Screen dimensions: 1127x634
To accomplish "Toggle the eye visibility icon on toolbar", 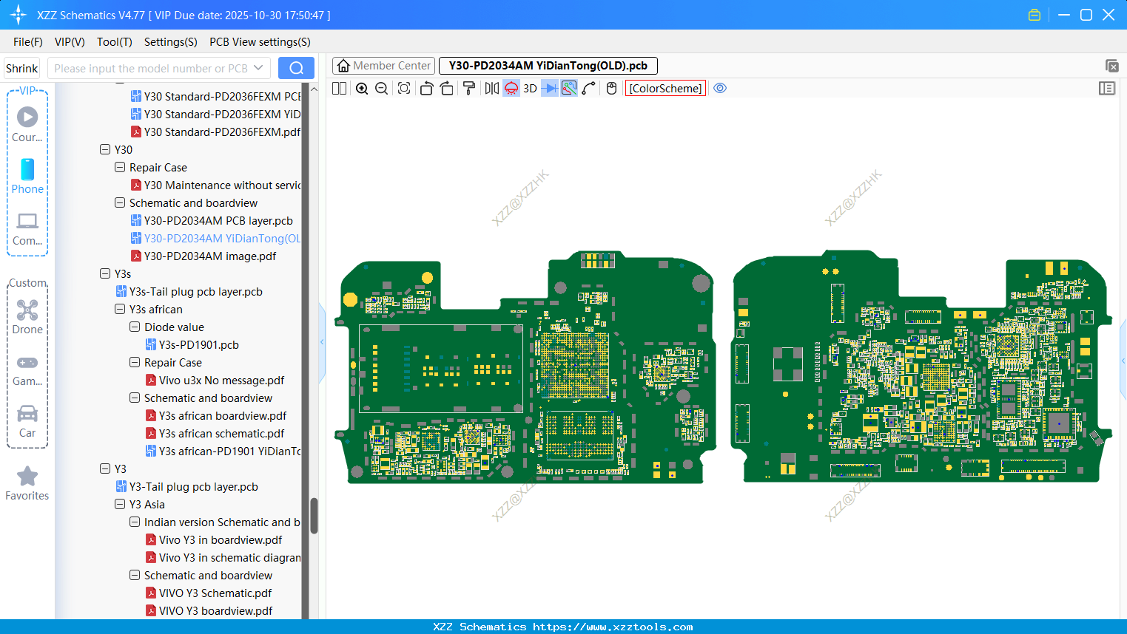I will (x=719, y=88).
